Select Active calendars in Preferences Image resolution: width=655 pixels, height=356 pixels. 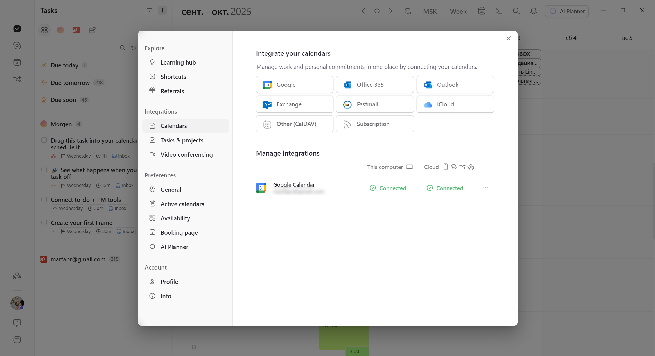pos(182,204)
